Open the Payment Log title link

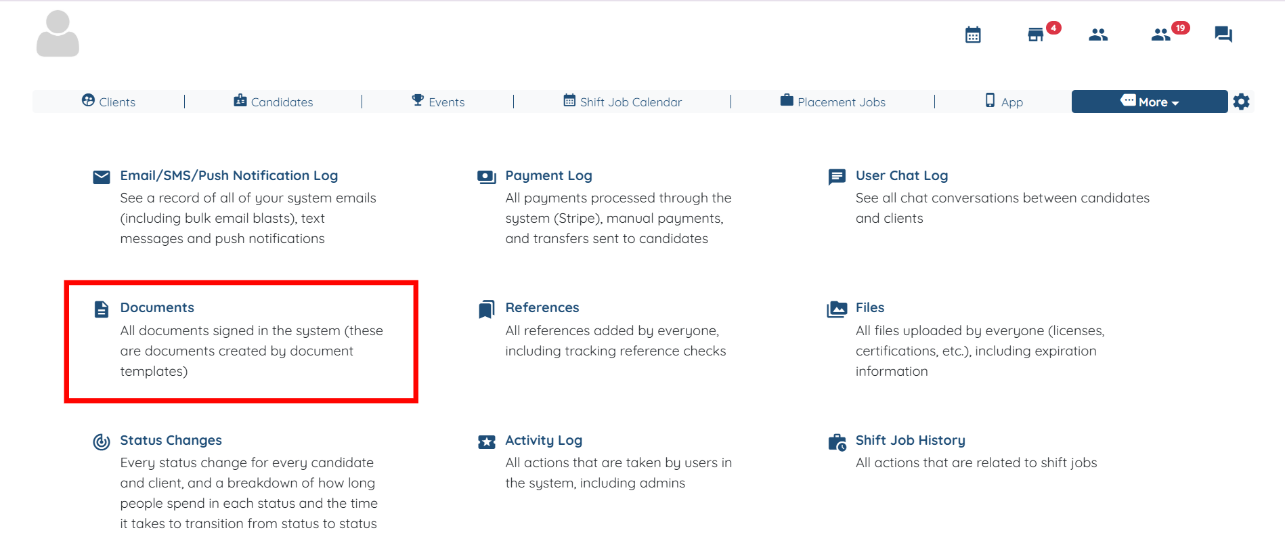tap(548, 175)
